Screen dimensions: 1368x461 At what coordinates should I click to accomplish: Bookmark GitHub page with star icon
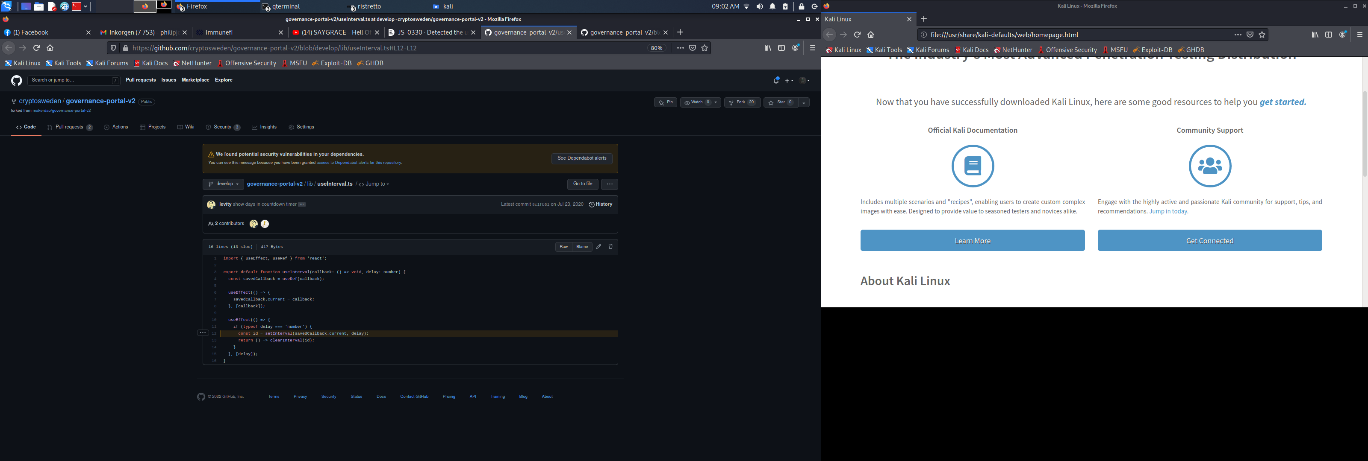point(705,48)
